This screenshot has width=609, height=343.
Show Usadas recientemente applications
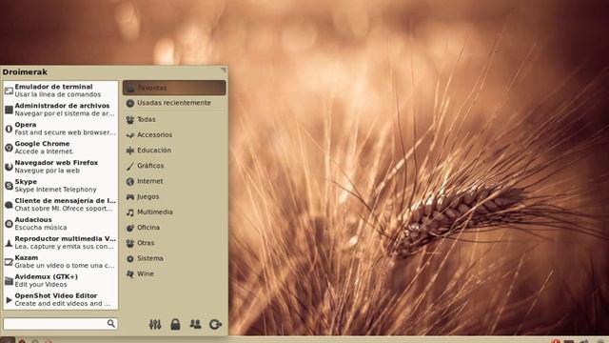pos(174,103)
